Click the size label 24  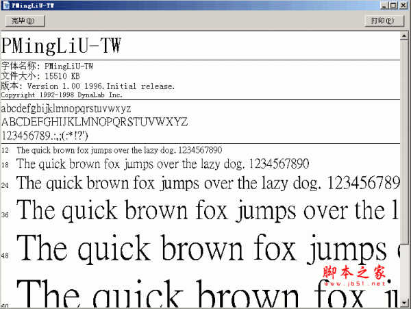[5, 185]
